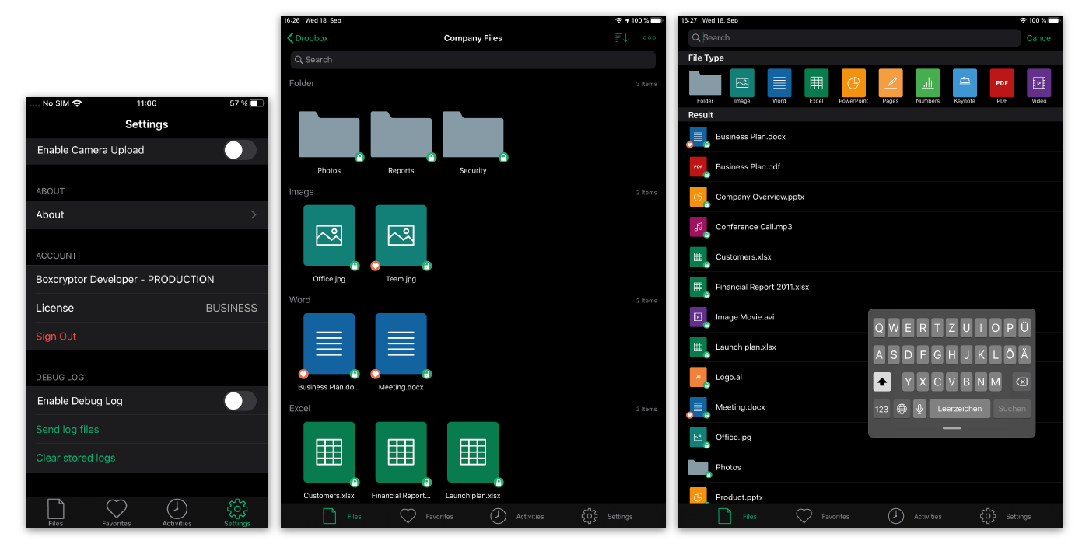The width and height of the screenshot is (1089, 544).
Task: Filter by Word file type
Action: 779,86
